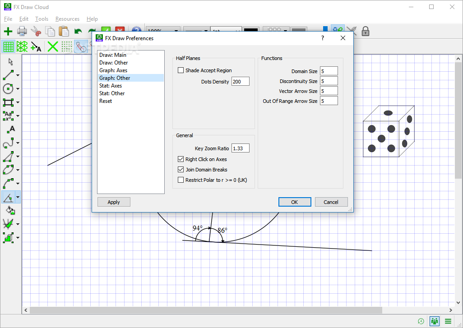This screenshot has height=328, width=463.
Task: Select Draw: Main preferences page
Action: tap(131, 55)
